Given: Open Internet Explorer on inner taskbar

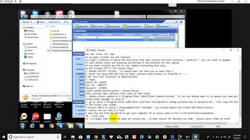Looking at the screenshot, I should (x=32, y=126).
